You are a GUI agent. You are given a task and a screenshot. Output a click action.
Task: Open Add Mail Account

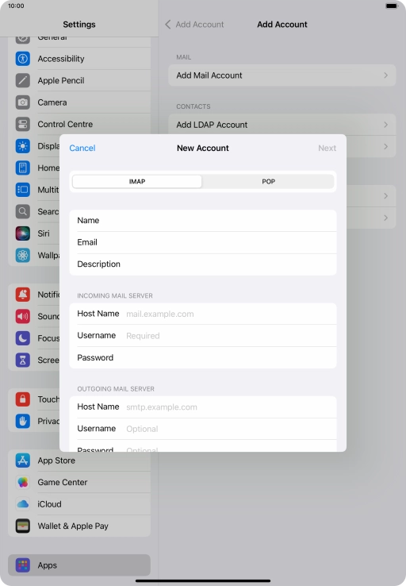282,75
